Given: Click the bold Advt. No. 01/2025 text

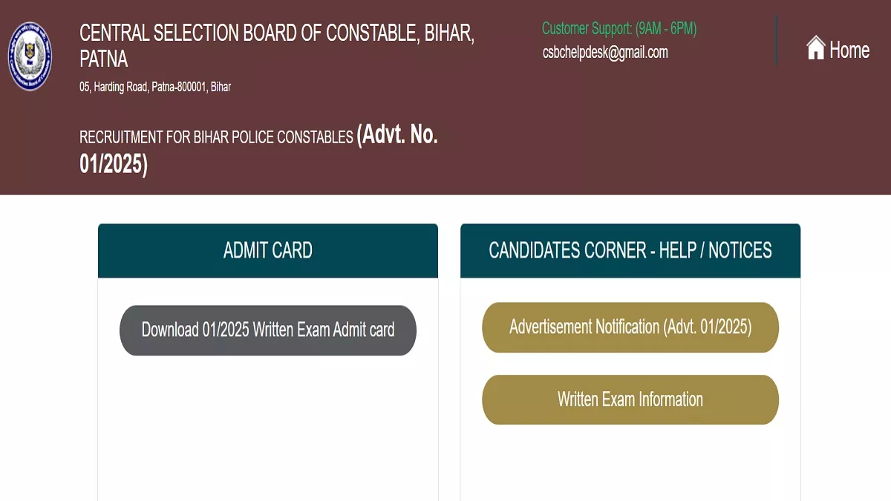Looking at the screenshot, I should (x=258, y=149).
